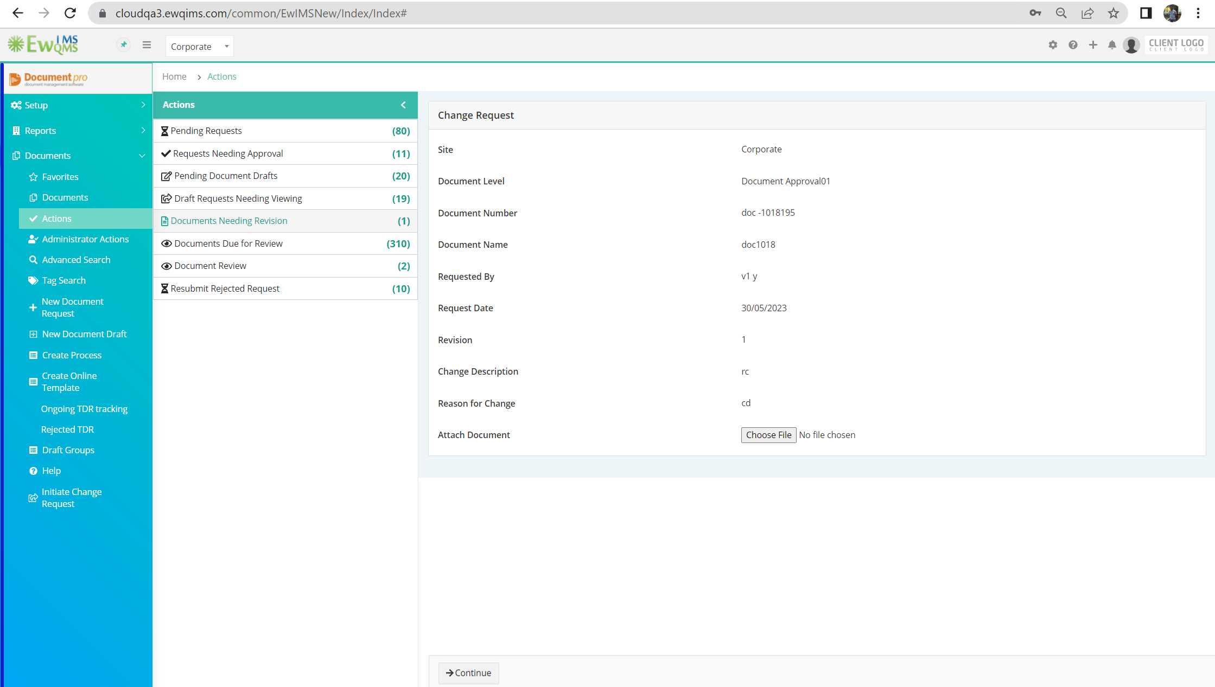Click the (310) count badge

click(398, 243)
